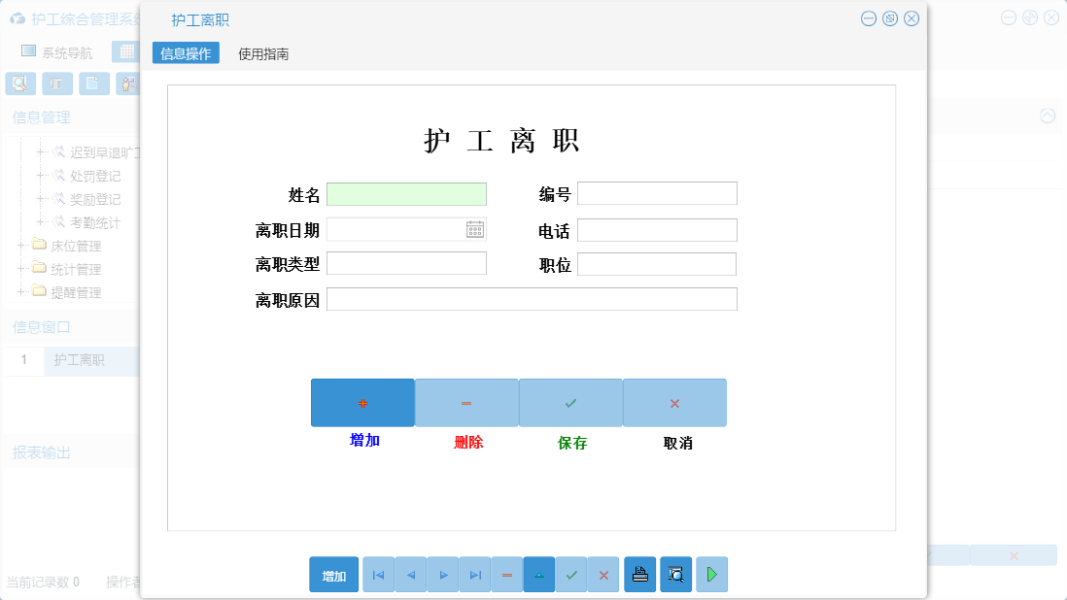The width and height of the screenshot is (1067, 600).
Task: Open print preview using the magnifier-printer icon
Action: (675, 574)
